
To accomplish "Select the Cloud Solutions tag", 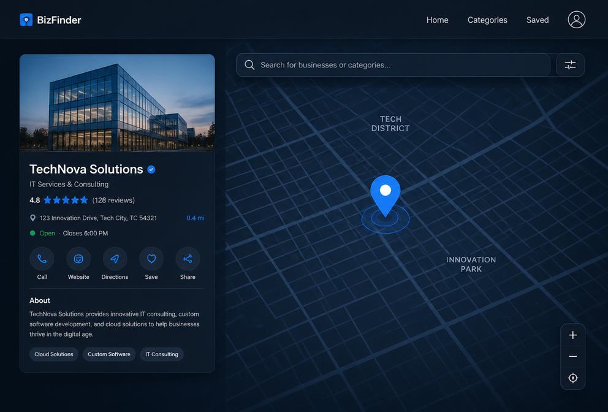I will coord(54,354).
